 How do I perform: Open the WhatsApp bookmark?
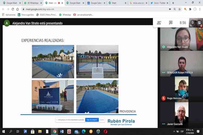(65, 15)
